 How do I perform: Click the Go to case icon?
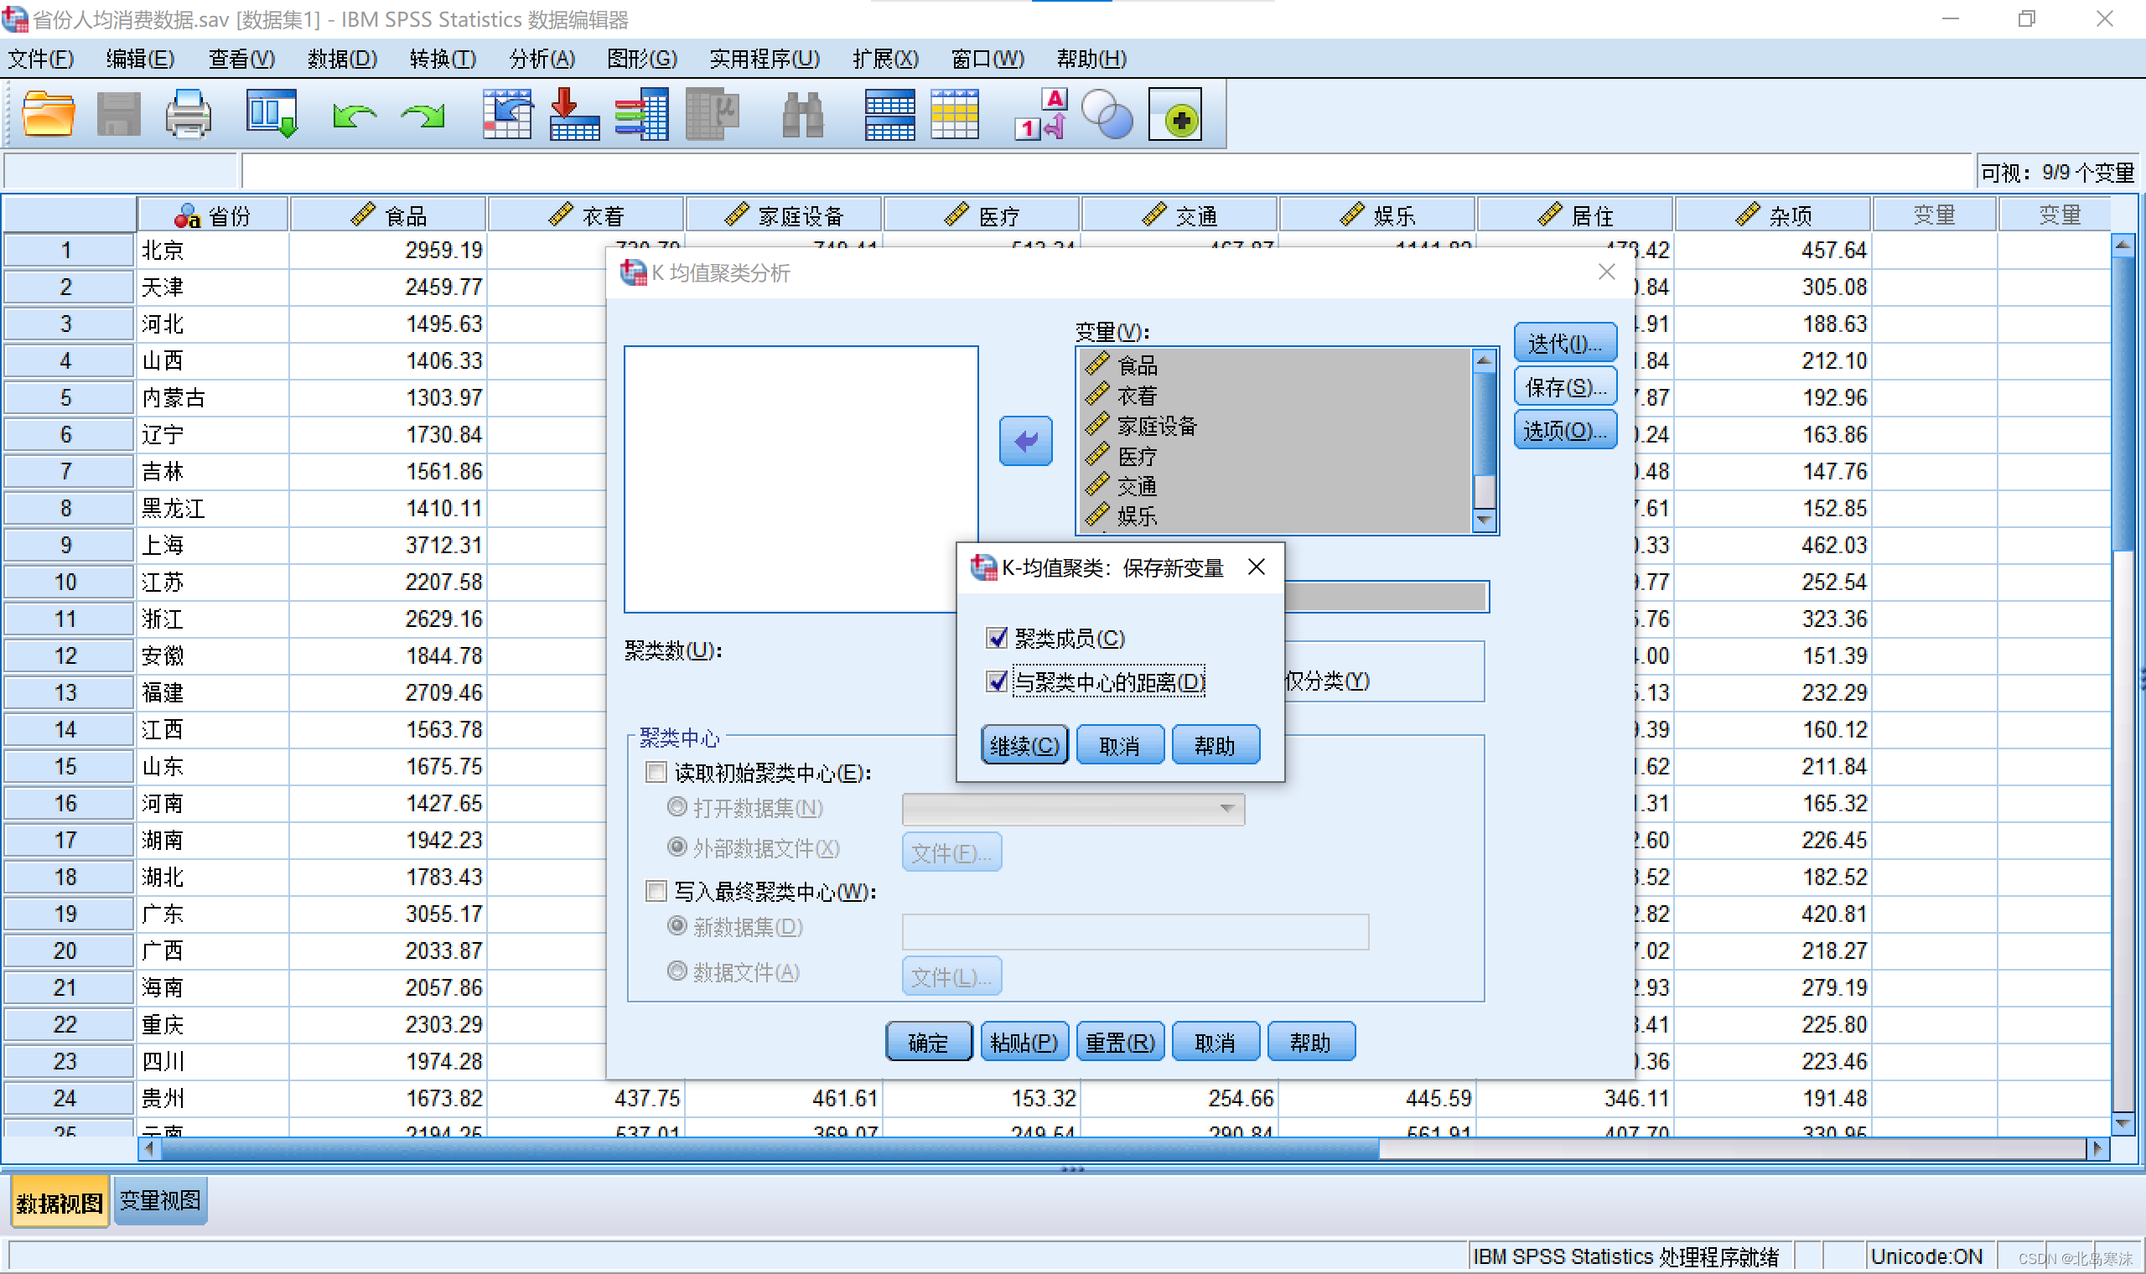(507, 114)
